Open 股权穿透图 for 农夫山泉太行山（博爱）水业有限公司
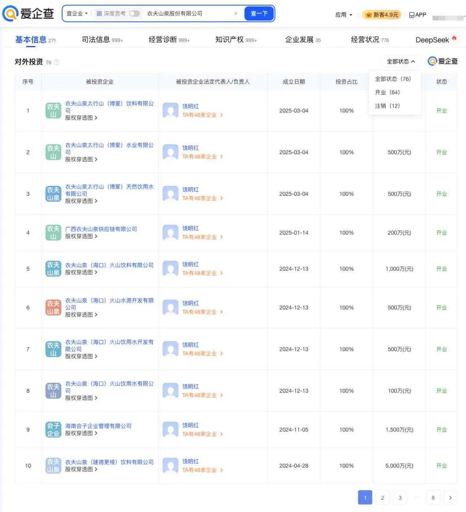466x512 pixels. 81,159
